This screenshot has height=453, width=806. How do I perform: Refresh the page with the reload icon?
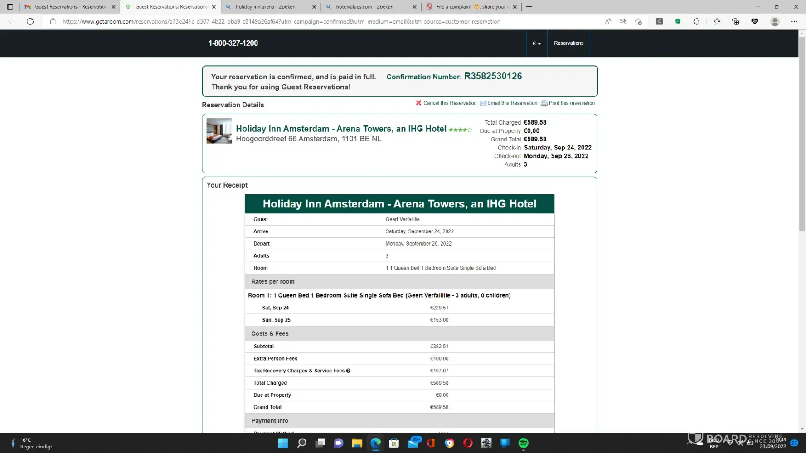click(30, 21)
